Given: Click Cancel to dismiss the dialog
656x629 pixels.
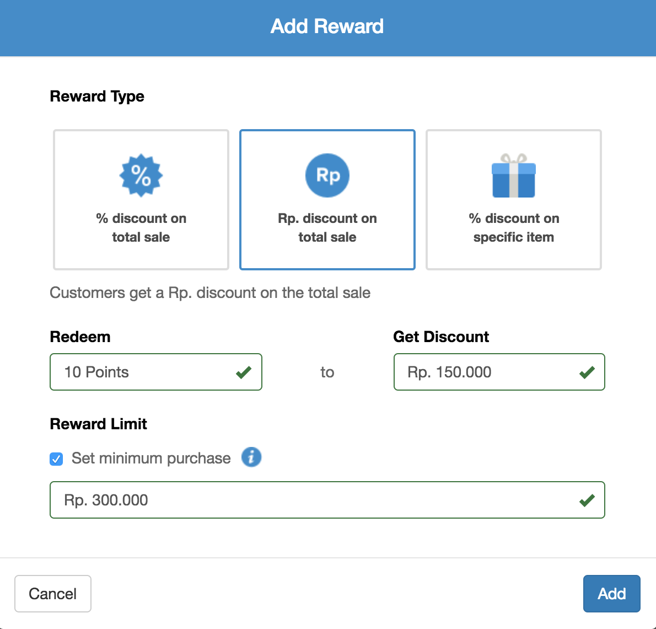Looking at the screenshot, I should [x=52, y=594].
